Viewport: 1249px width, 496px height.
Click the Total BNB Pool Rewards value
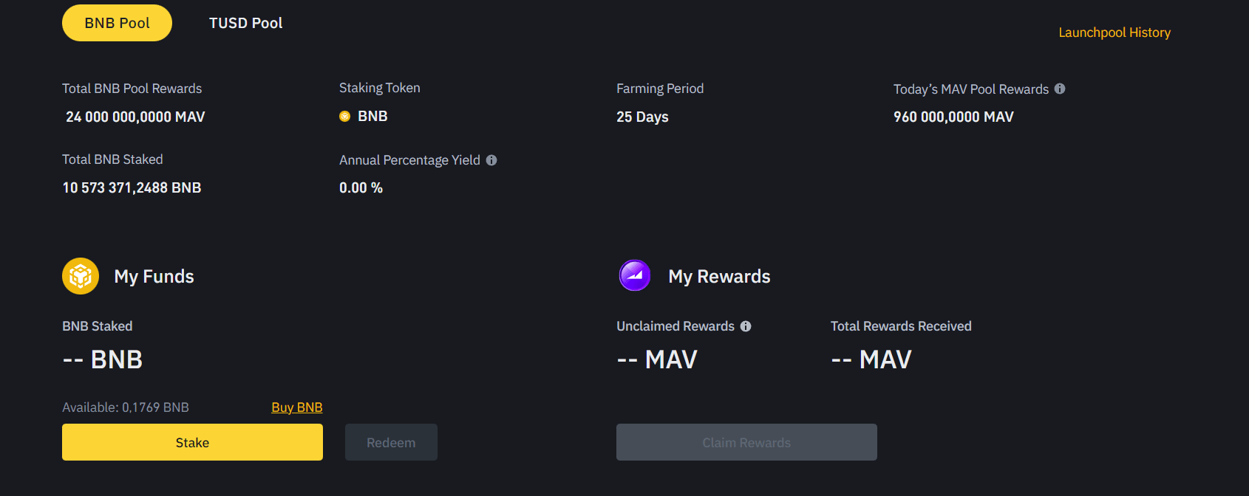pyautogui.click(x=135, y=117)
